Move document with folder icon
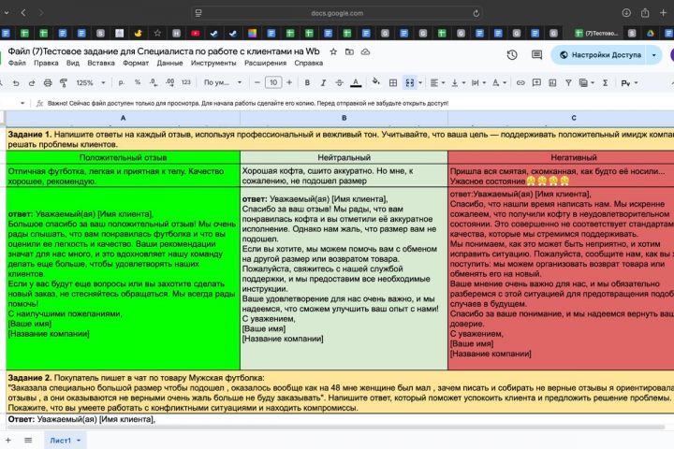The image size is (674, 449). (349, 51)
